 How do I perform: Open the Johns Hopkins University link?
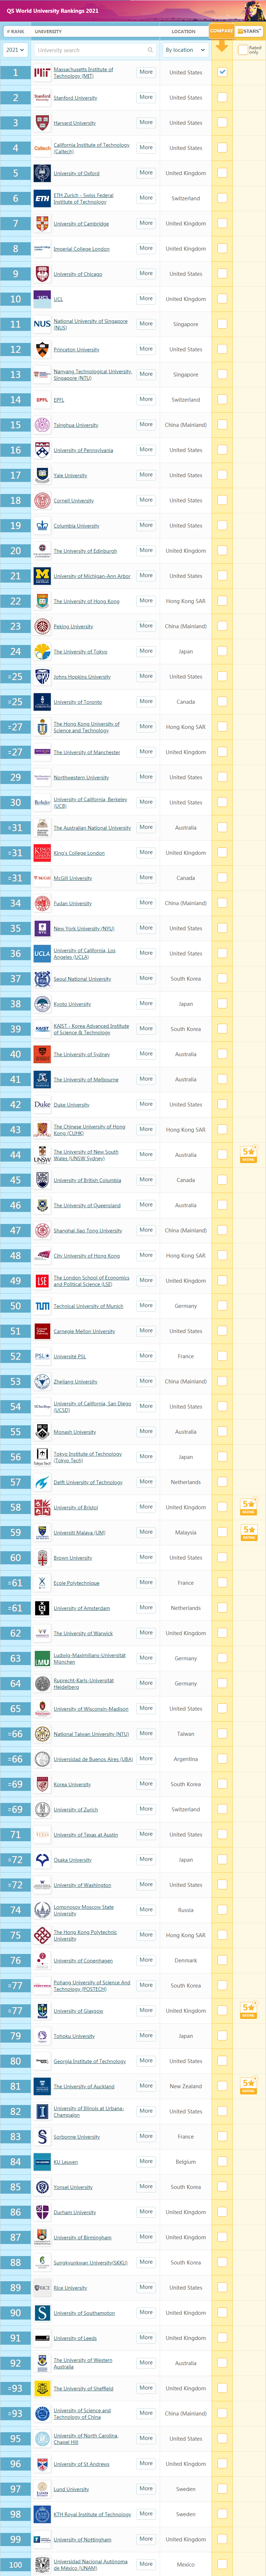82,677
